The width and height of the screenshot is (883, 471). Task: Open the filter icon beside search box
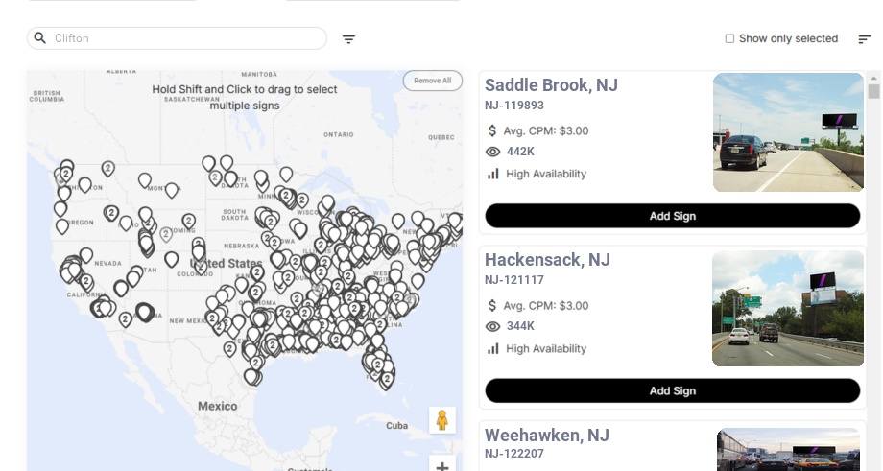[348, 39]
